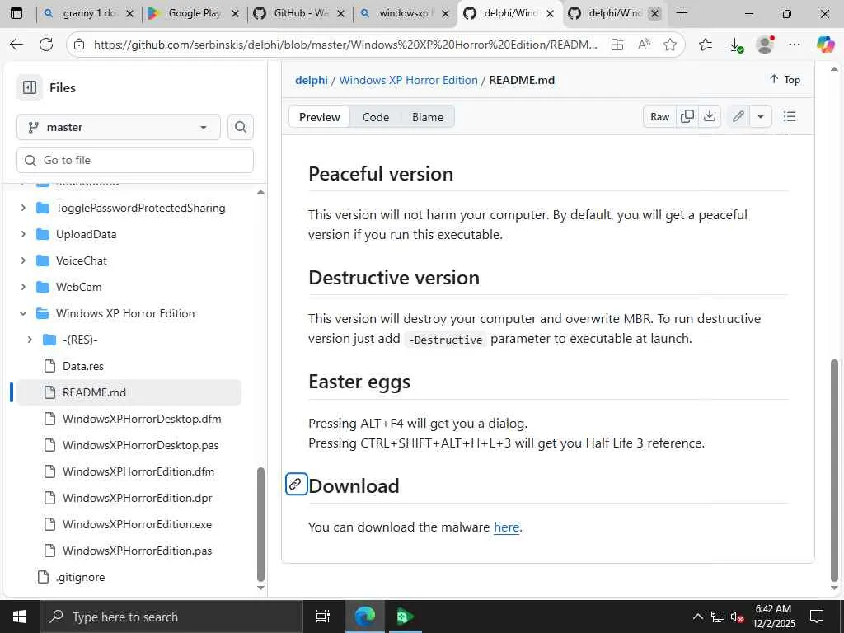This screenshot has width=844, height=633.
Task: Open Windows Start menu
Action: [20, 617]
